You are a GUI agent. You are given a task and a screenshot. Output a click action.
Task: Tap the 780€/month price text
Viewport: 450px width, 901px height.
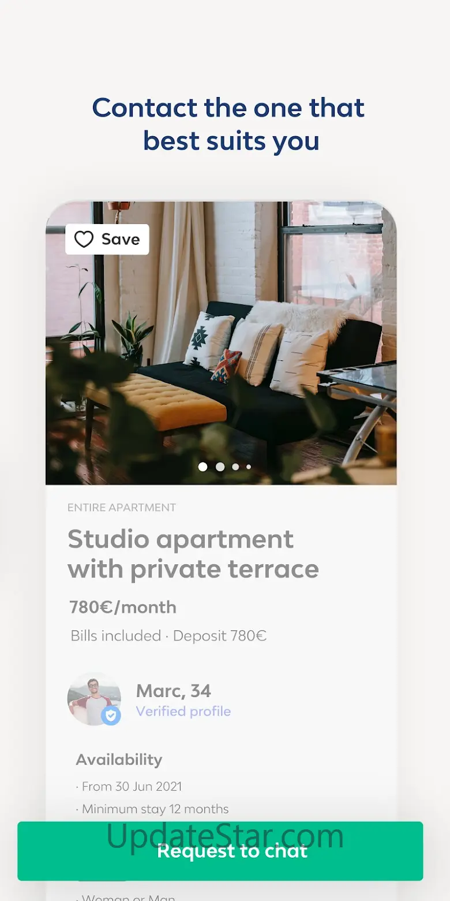(x=123, y=607)
